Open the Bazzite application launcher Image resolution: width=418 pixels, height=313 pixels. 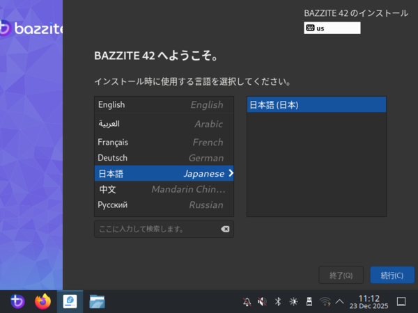(x=17, y=302)
